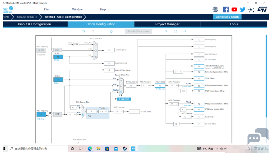Open the ST YouTube channel icon
The width and height of the screenshot is (271, 153).
[234, 10]
